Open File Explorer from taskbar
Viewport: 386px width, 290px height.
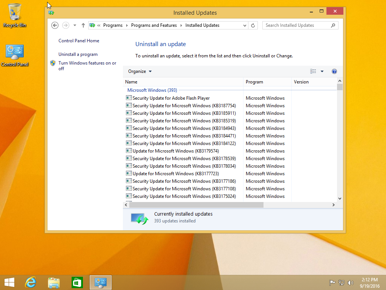[54, 282]
